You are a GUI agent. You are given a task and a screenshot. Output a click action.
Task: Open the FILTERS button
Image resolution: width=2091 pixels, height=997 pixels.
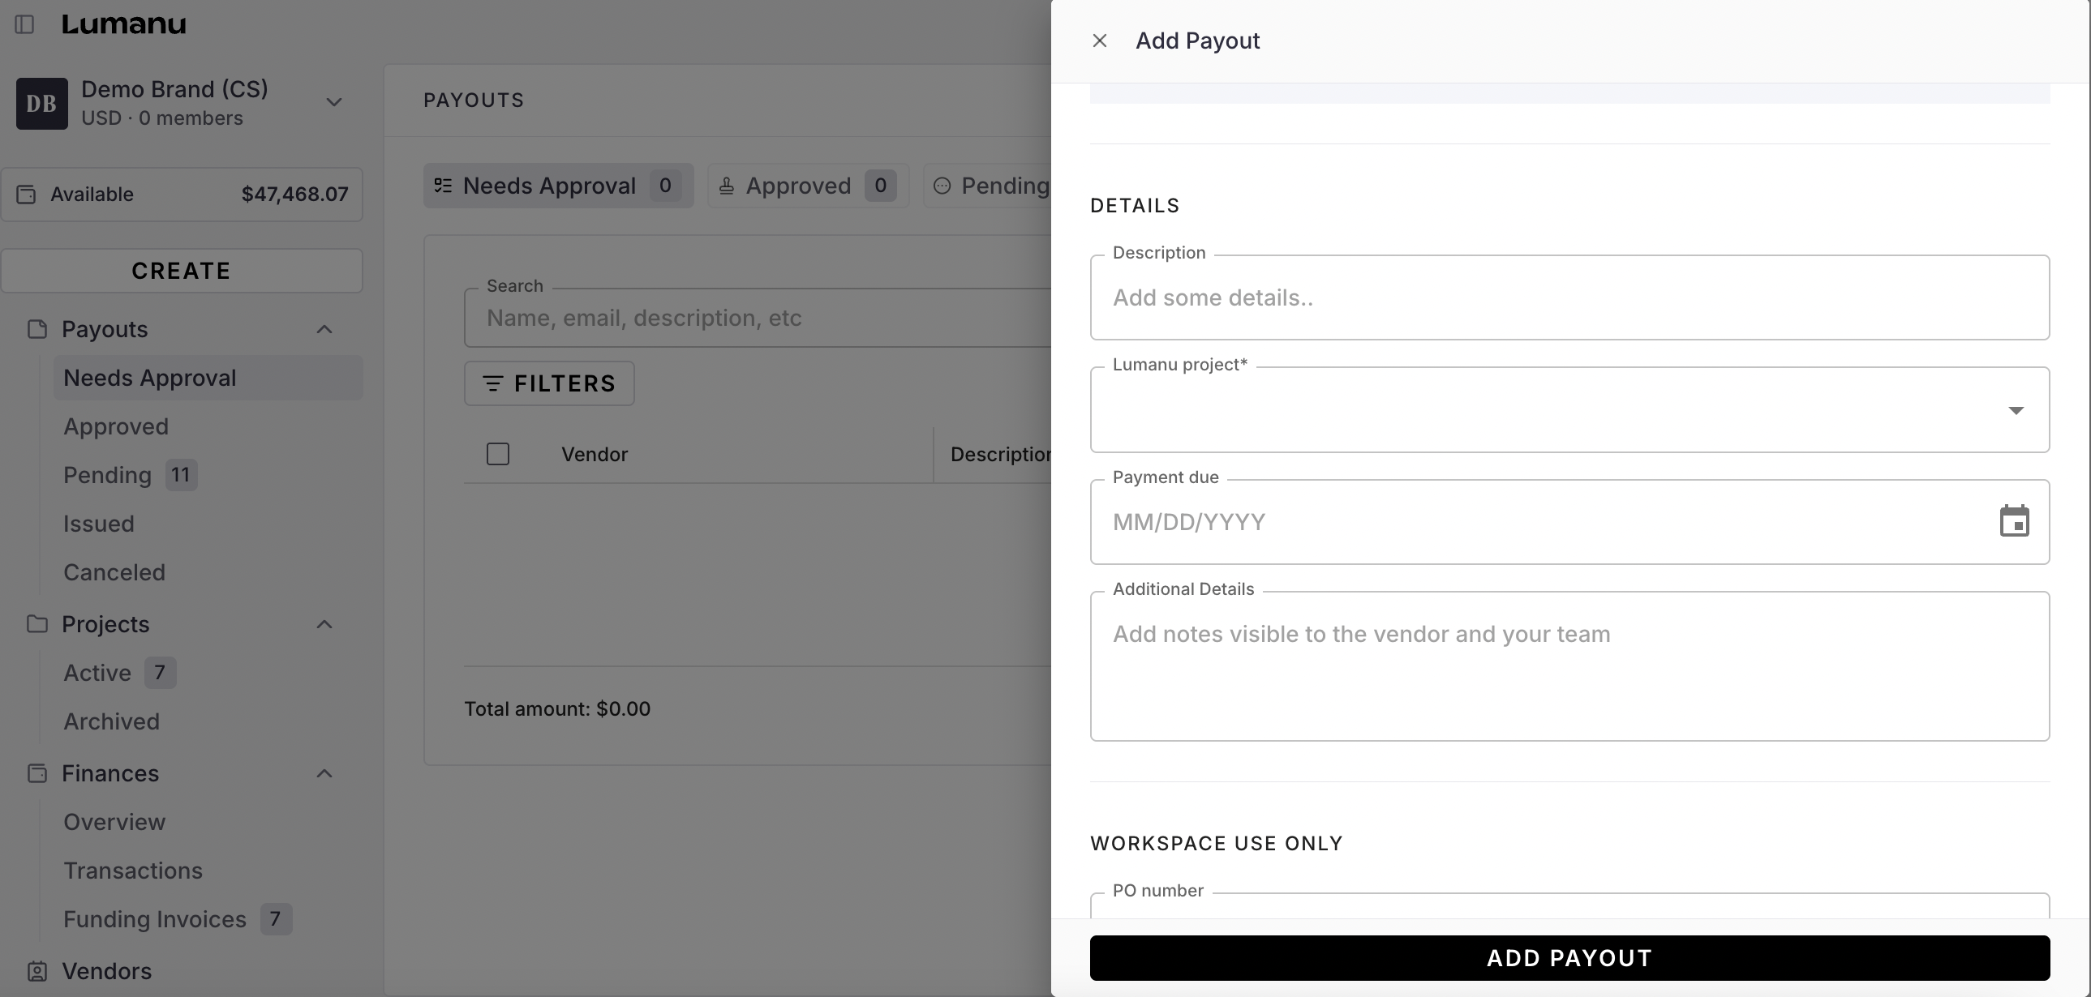click(549, 383)
